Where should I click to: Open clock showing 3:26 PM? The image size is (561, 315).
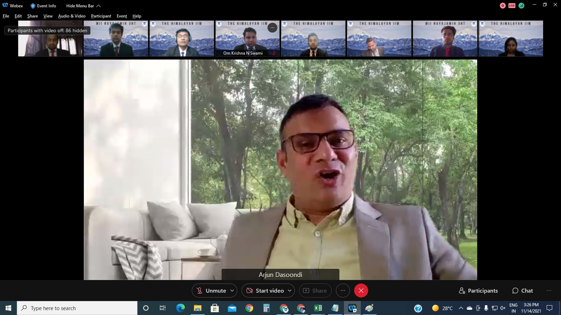tap(531, 308)
